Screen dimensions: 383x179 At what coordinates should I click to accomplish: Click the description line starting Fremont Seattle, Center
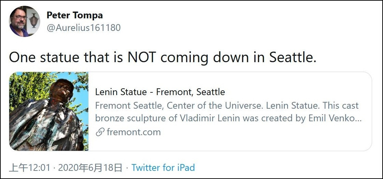[x=227, y=106]
